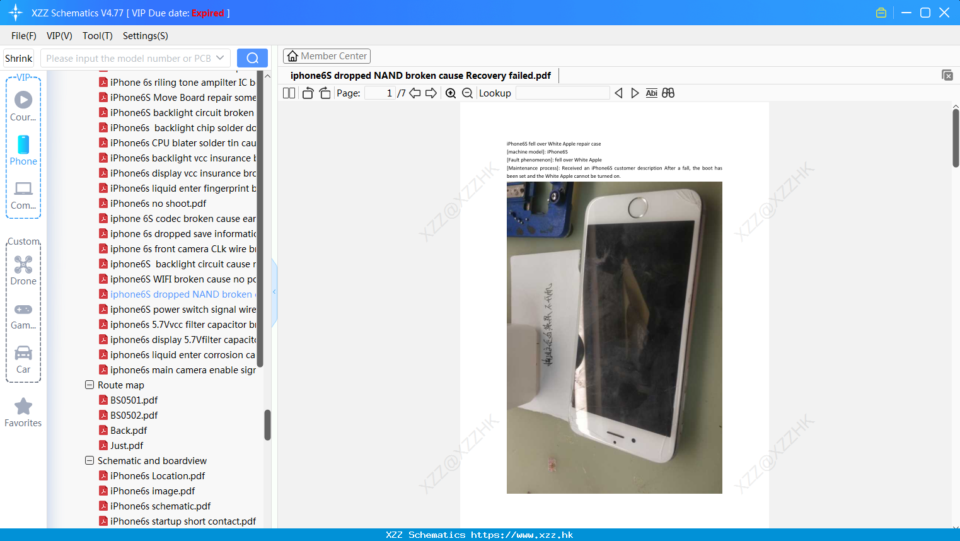The image size is (960, 541).
Task: Open Just.pdf
Action: click(x=127, y=446)
